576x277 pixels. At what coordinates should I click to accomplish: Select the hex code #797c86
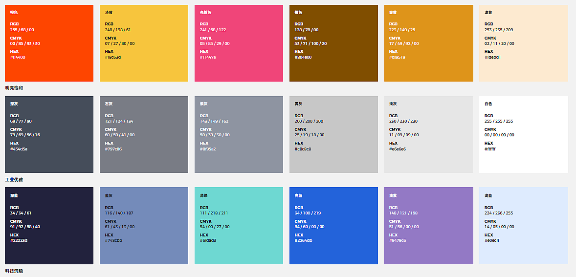(113, 149)
